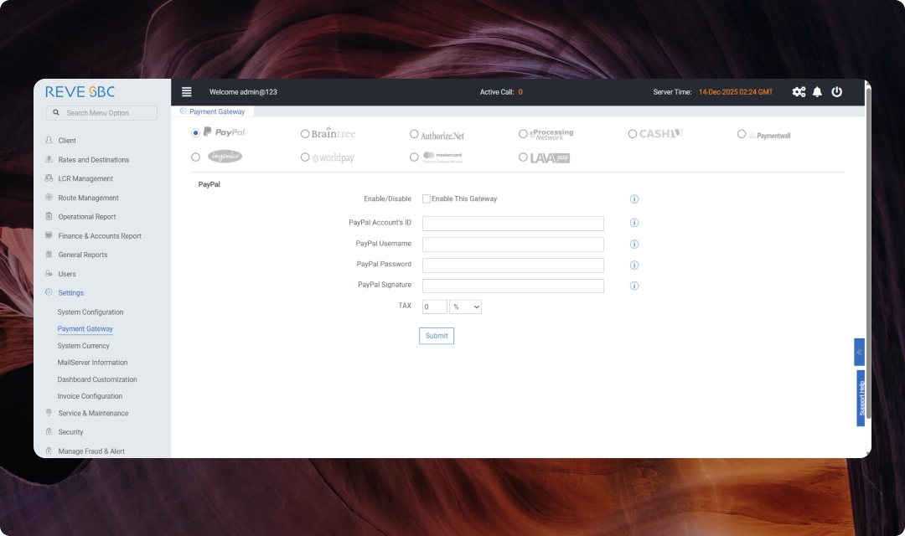Screen dimensions: 905x536
Task: Click info icon beside Enable This Gateway
Action: point(634,199)
